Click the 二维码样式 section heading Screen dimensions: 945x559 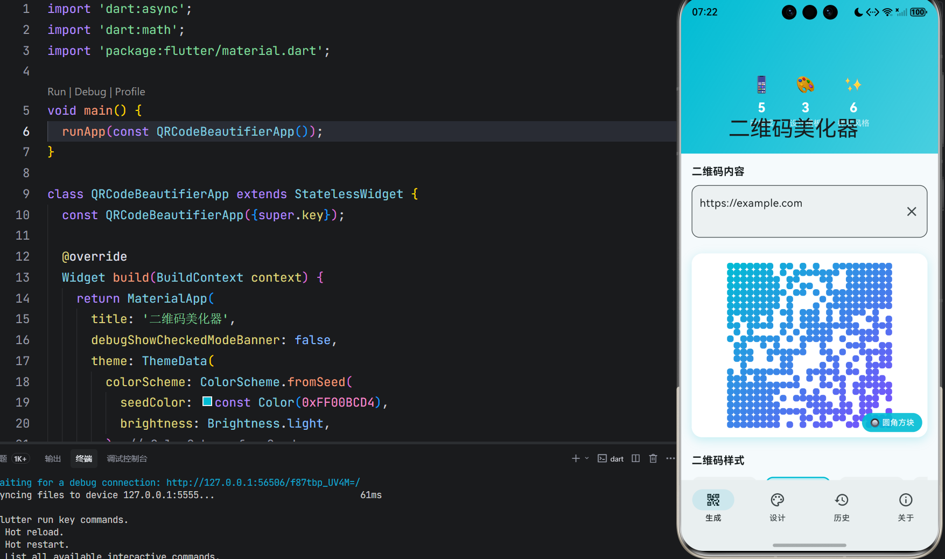coord(718,460)
